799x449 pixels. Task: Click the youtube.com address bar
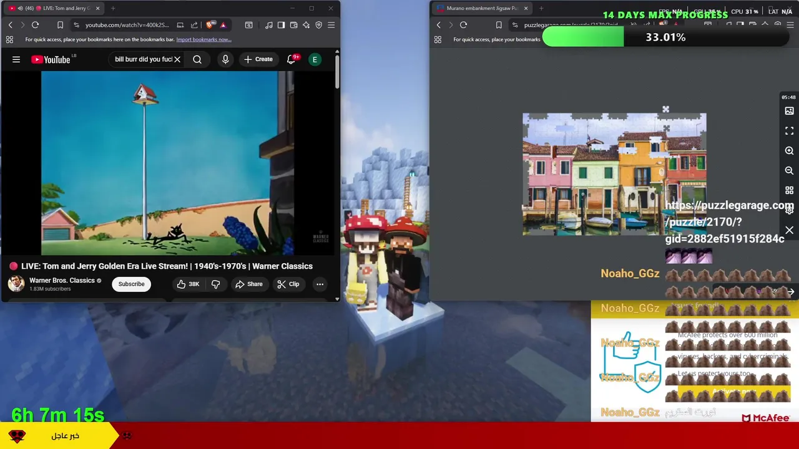pos(127,25)
